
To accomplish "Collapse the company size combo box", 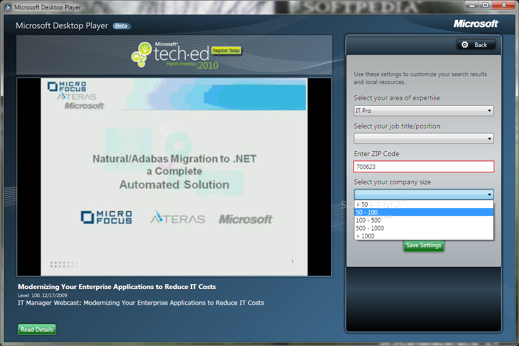I will 423,194.
